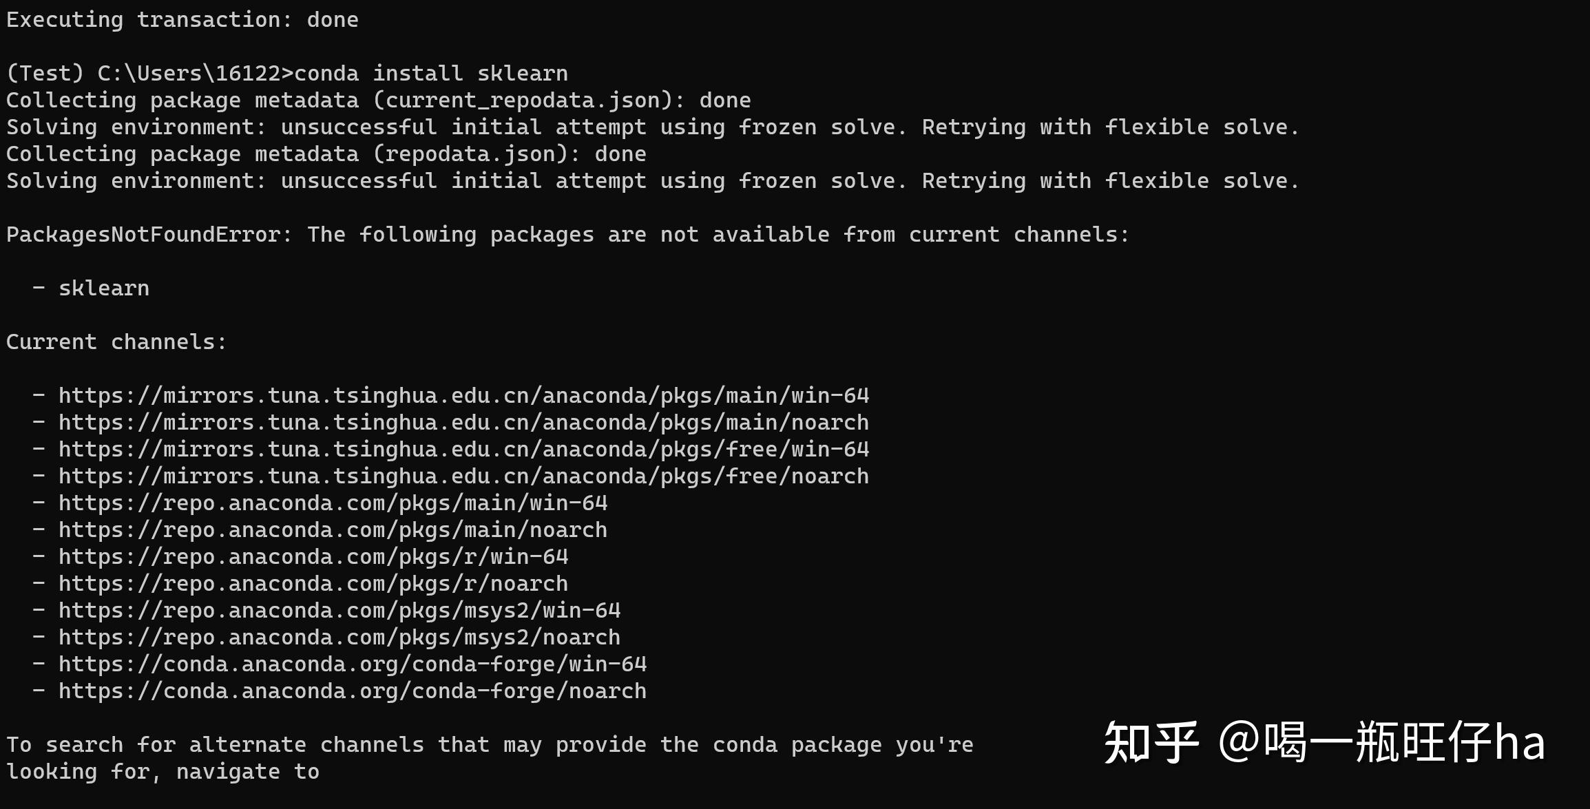Click the repo.anaconda.com pkgs/msys2/noarch URL
This screenshot has width=1590, height=809.
pyautogui.click(x=339, y=638)
